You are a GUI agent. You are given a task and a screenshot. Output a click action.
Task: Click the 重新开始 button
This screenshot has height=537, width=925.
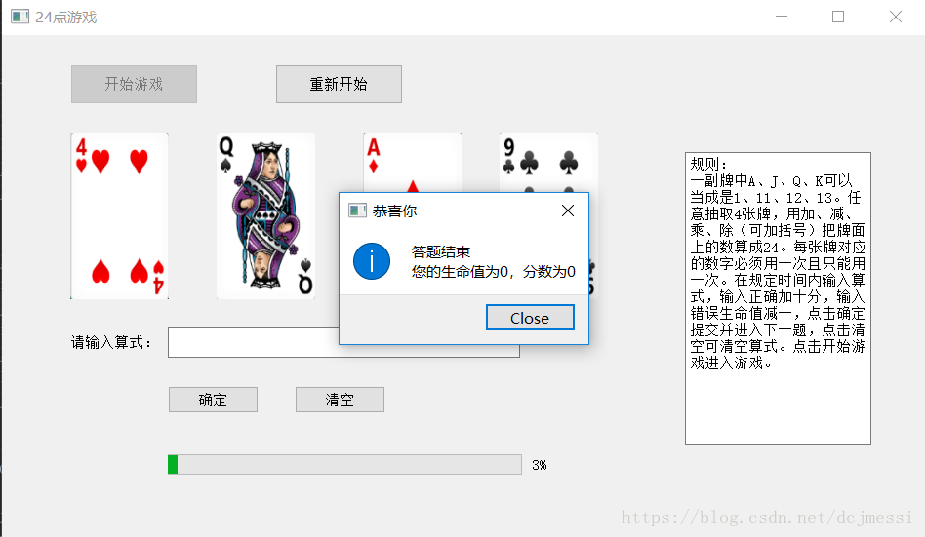339,84
